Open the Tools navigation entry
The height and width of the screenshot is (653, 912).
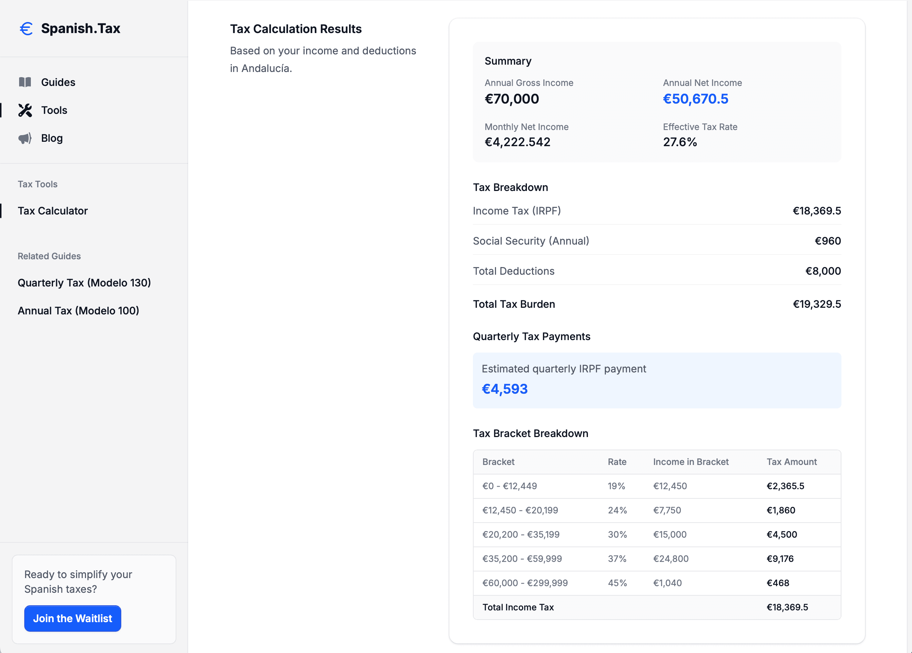[54, 110]
